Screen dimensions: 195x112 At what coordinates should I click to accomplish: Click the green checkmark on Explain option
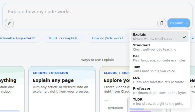(x=184, y=37)
